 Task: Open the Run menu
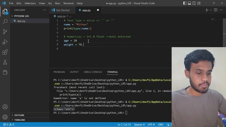click(57, 3)
